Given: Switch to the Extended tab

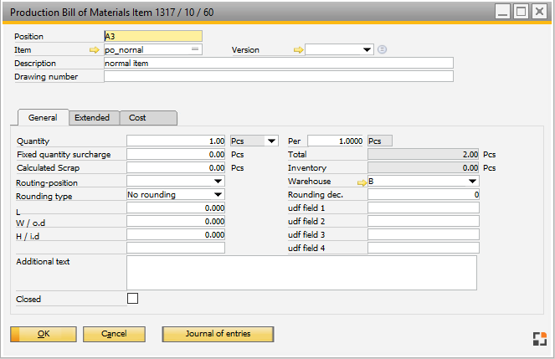Looking at the screenshot, I should (x=92, y=118).
